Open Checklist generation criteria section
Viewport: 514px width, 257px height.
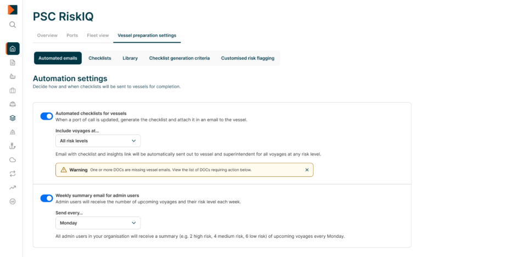(x=179, y=58)
